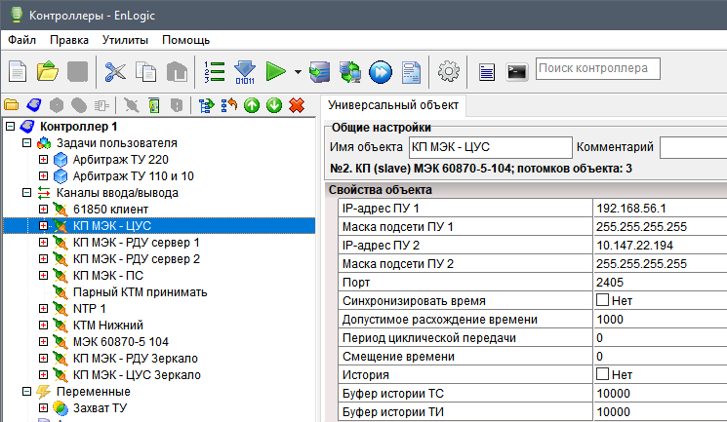The height and width of the screenshot is (422, 727).
Task: Click the tree expand-all icon with green arrow
Action: coord(206,105)
